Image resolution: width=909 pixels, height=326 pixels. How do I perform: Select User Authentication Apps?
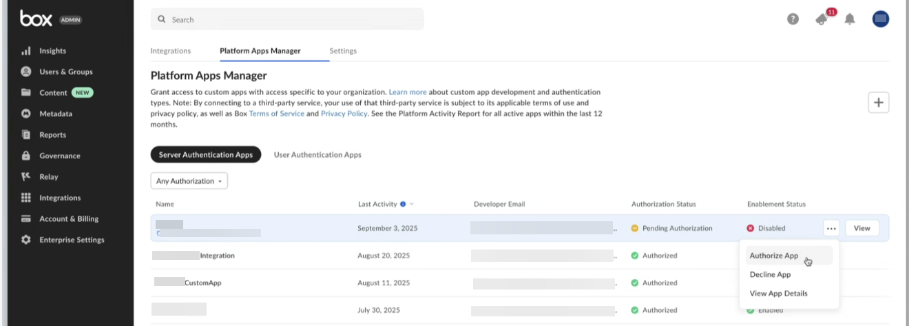click(x=317, y=155)
